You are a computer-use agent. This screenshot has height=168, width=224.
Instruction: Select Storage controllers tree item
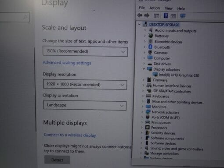pyautogui.click(x=164, y=154)
